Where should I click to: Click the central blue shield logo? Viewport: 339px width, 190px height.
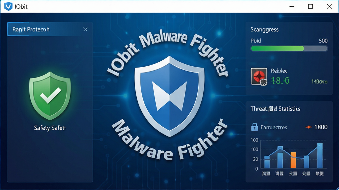tap(169, 96)
